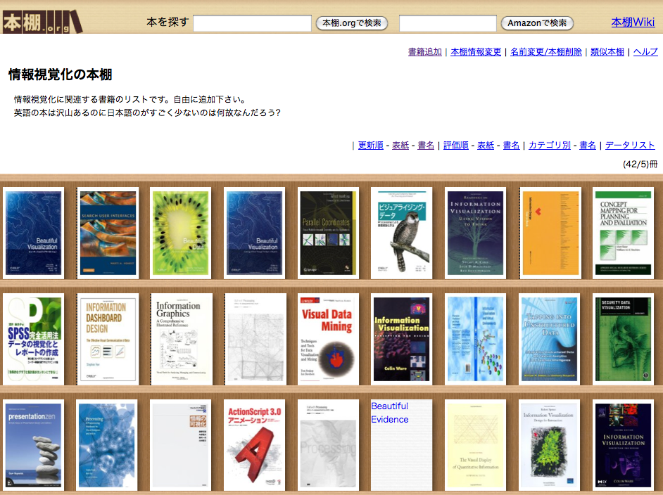Viewport: 663px width, 495px height.
Task: Open the 本棚Wiki link
Action: tap(633, 22)
